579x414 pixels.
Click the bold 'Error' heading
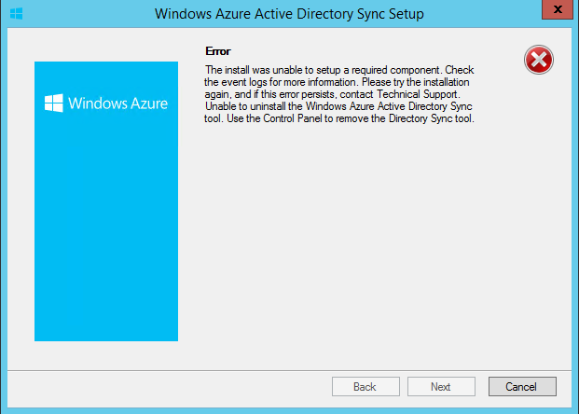tap(218, 51)
